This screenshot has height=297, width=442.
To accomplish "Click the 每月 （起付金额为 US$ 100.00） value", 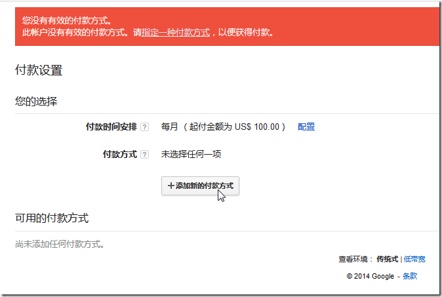I will pos(223,127).
